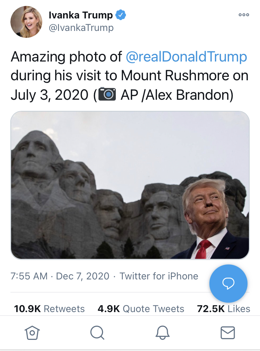Select the Search magnifier icon
The height and width of the screenshot is (351, 260).
pyautogui.click(x=97, y=333)
